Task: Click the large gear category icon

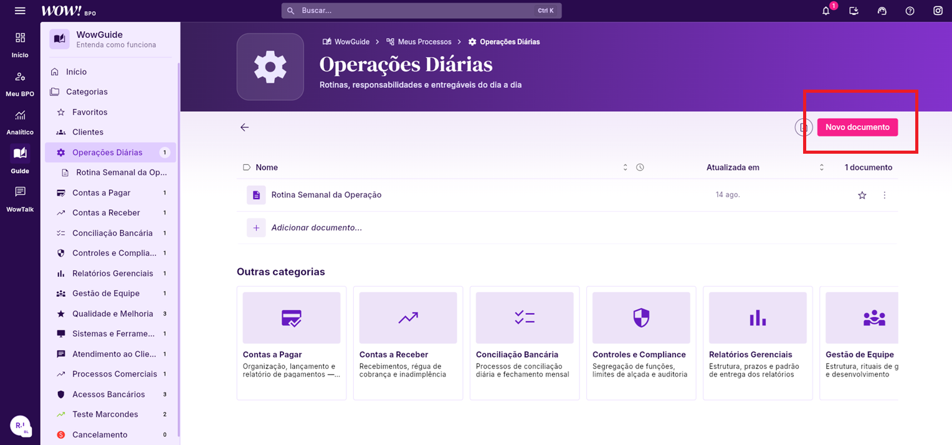Action: tap(270, 67)
